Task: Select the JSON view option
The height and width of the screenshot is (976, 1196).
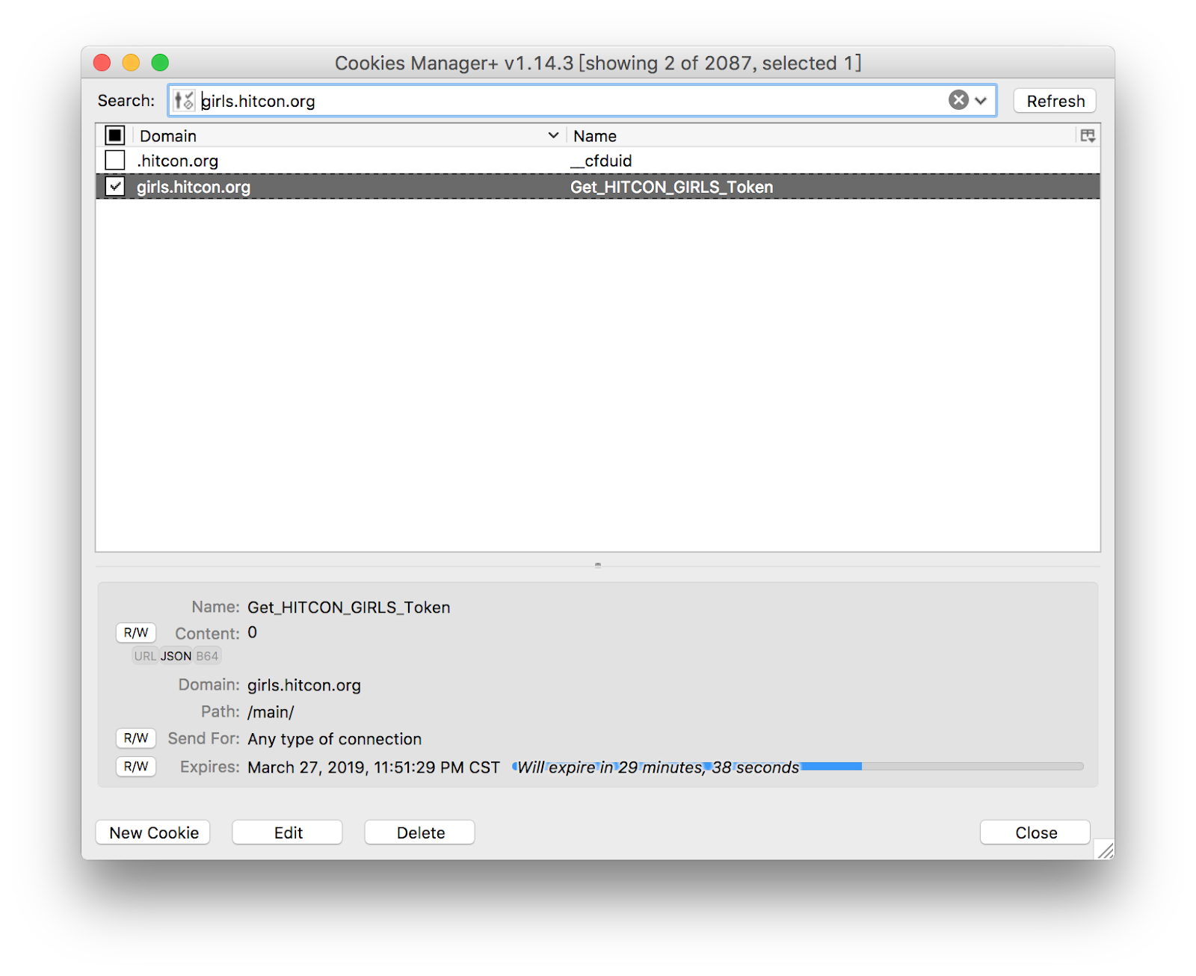Action: [176, 656]
